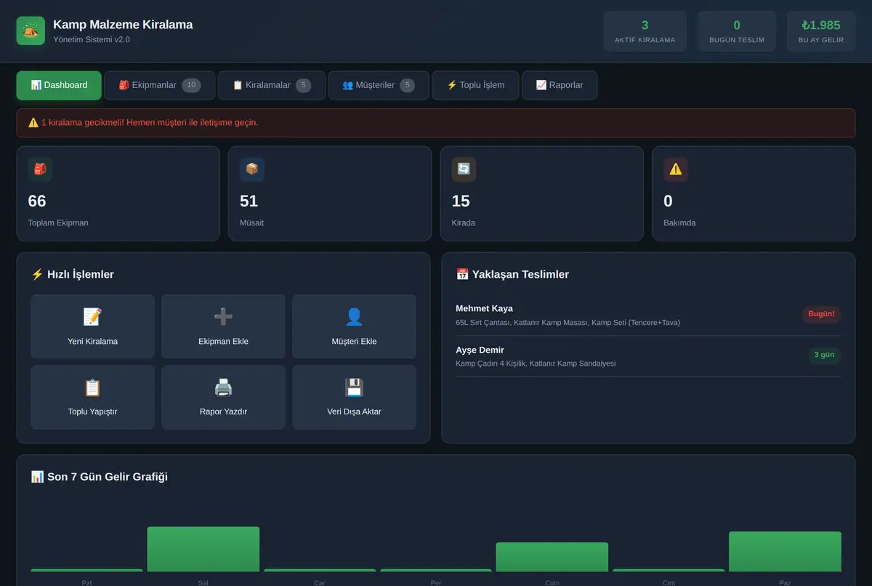Click the 0 Bakımda value

click(669, 201)
